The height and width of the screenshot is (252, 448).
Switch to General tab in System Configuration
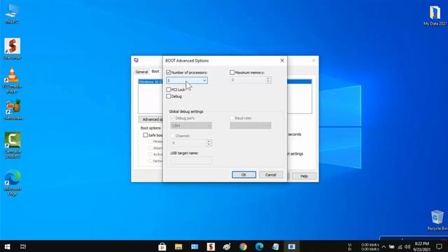(141, 71)
